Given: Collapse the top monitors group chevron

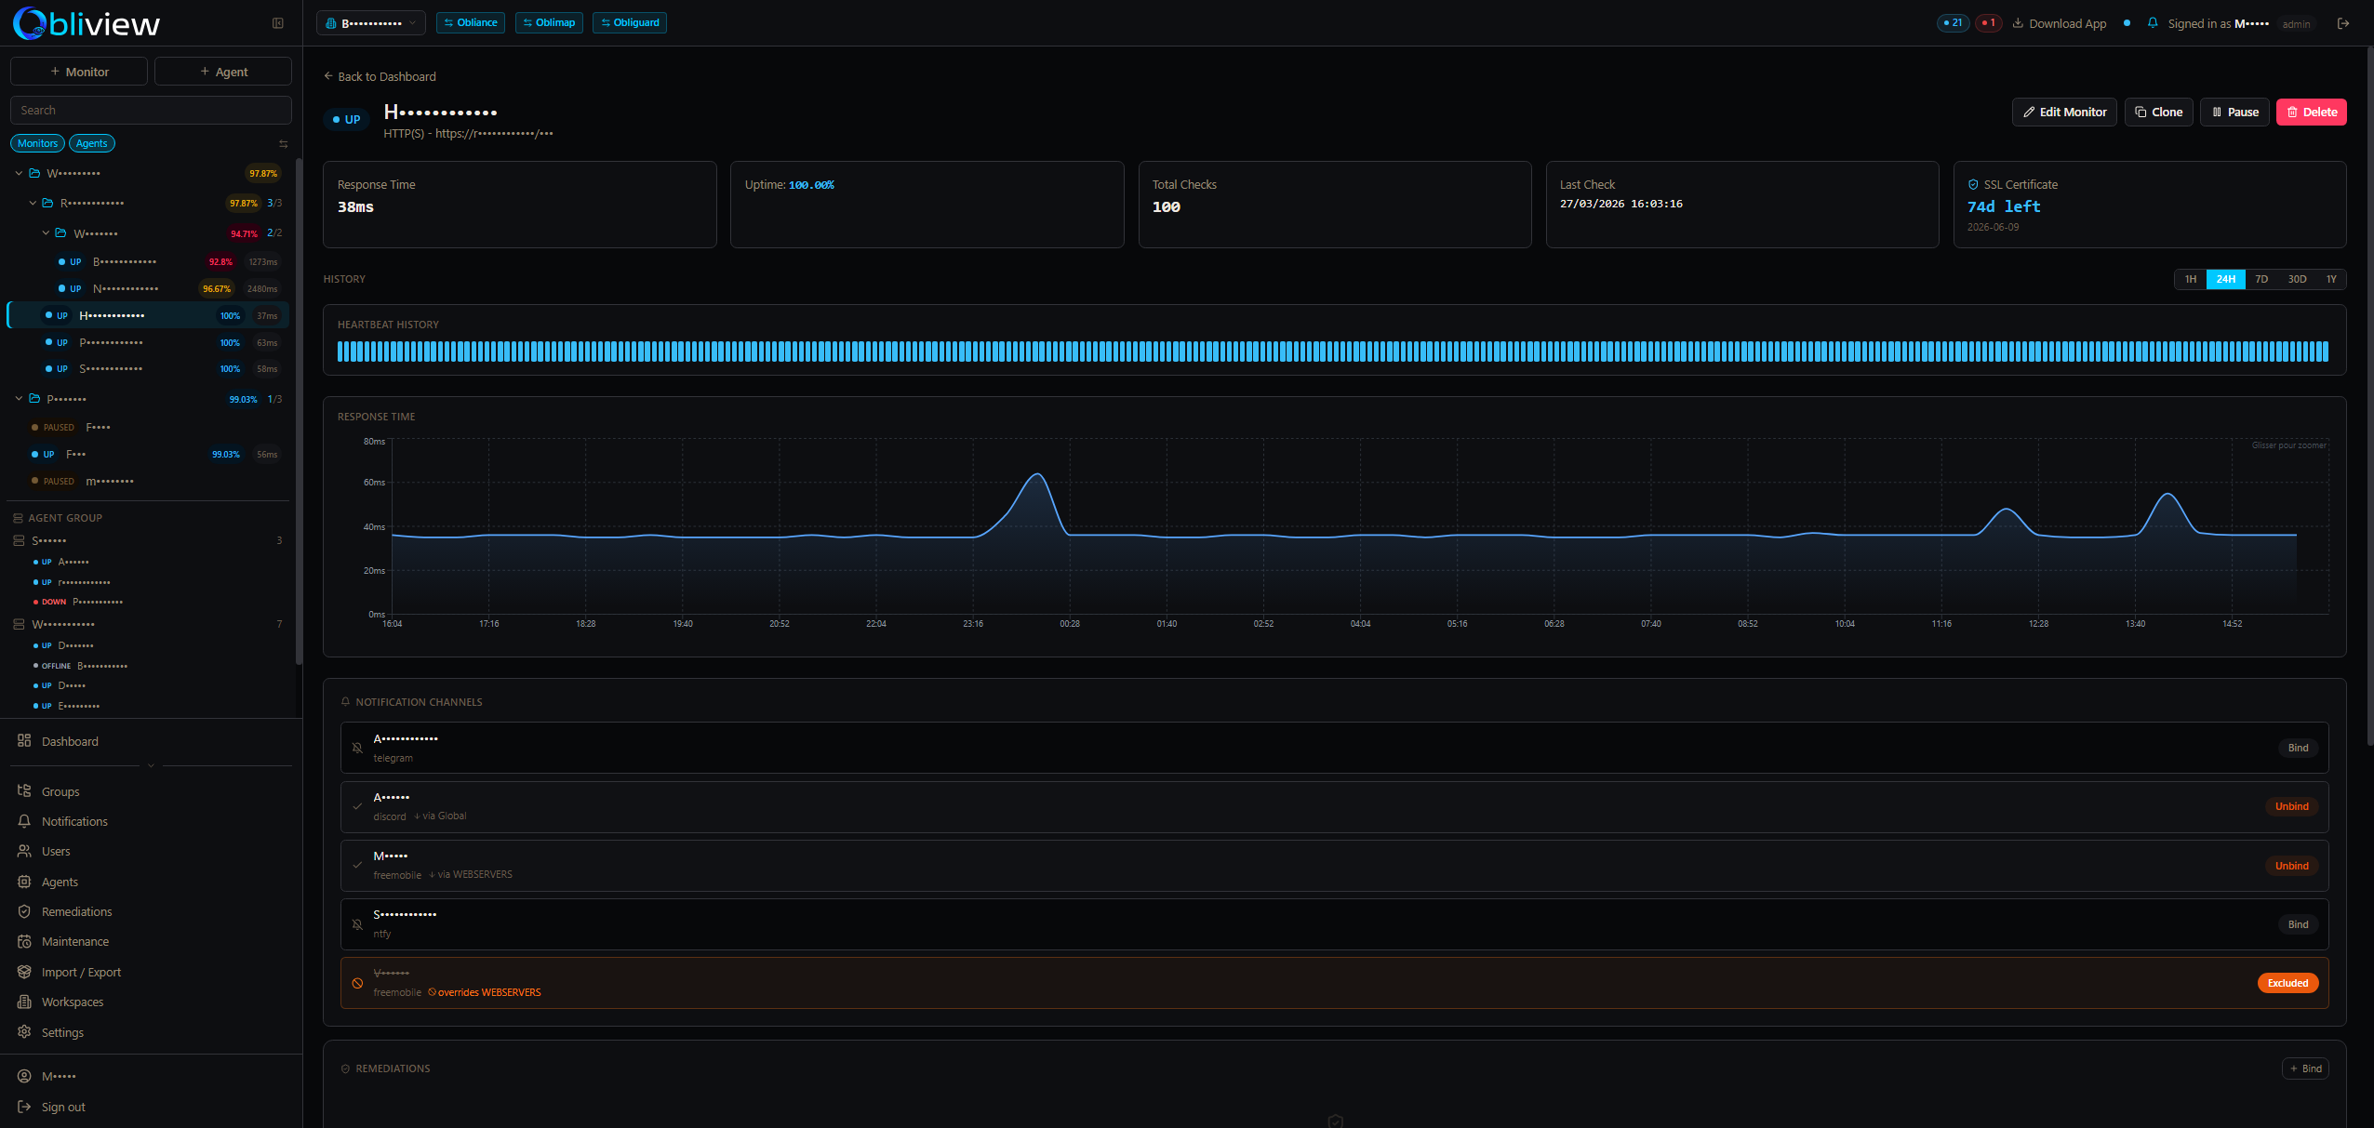Looking at the screenshot, I should coord(18,173).
